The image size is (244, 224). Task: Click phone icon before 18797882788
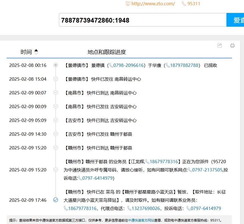pos(168,65)
